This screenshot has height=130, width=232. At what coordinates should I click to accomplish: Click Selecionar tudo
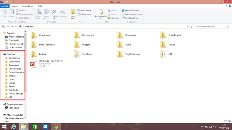[130, 10]
